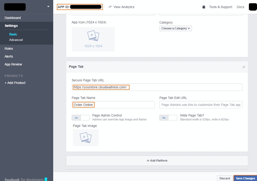Toggle the Page Admin Control switch
This screenshot has width=257, height=181.
click(81, 117)
